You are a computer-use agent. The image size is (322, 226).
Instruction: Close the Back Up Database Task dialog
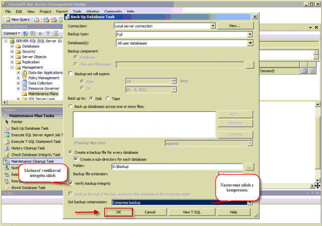click(255, 17)
